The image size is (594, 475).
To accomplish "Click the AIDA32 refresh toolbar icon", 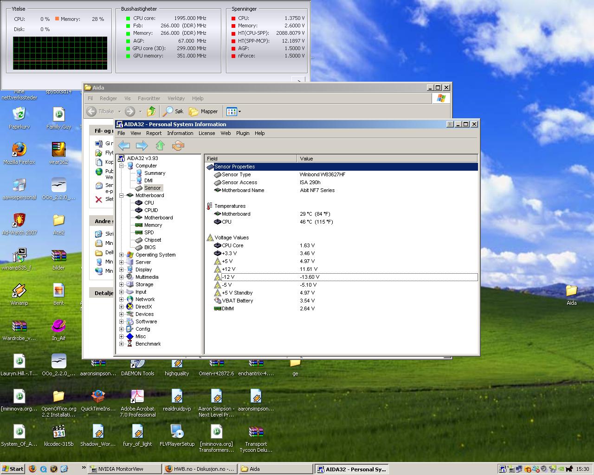I will click(x=178, y=146).
